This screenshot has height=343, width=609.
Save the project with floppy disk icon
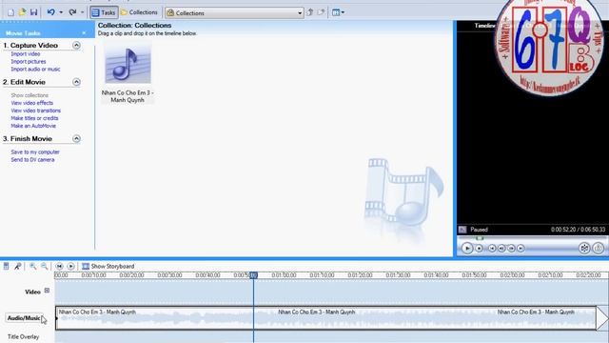pyautogui.click(x=34, y=12)
